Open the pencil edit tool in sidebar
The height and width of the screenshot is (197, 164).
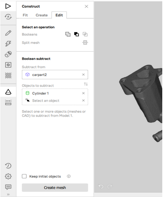pos(8,33)
